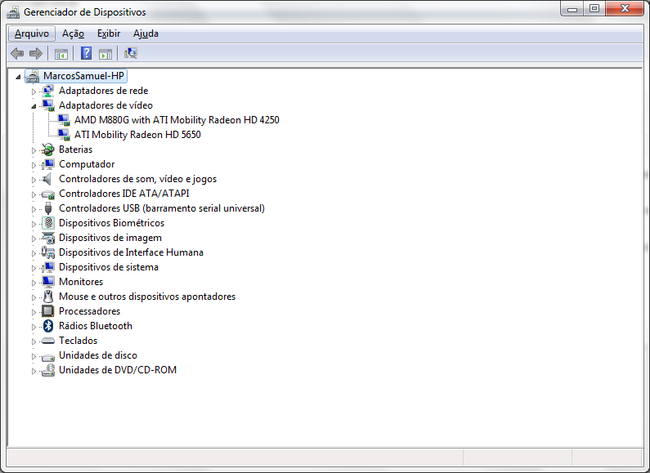Expand the Controladores IDE ATA/ATAPI node
650x473 pixels.
pyautogui.click(x=34, y=194)
